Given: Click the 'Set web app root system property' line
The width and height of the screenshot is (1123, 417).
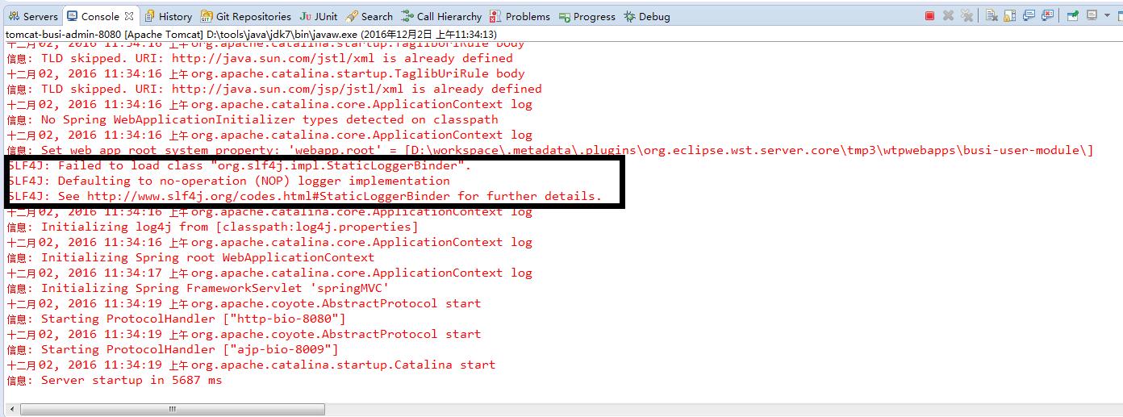Looking at the screenshot, I should [x=550, y=150].
